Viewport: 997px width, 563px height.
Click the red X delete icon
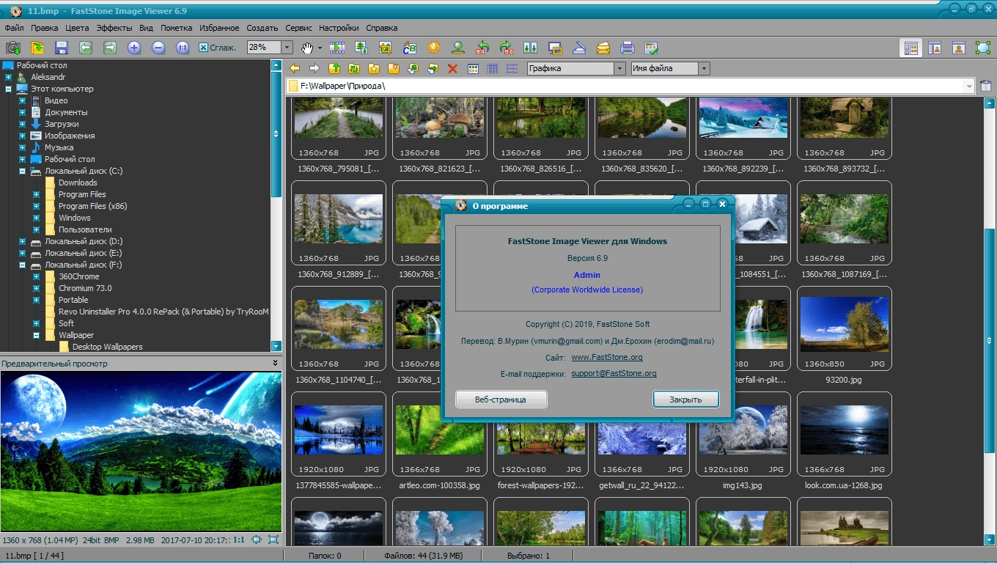(x=452, y=68)
